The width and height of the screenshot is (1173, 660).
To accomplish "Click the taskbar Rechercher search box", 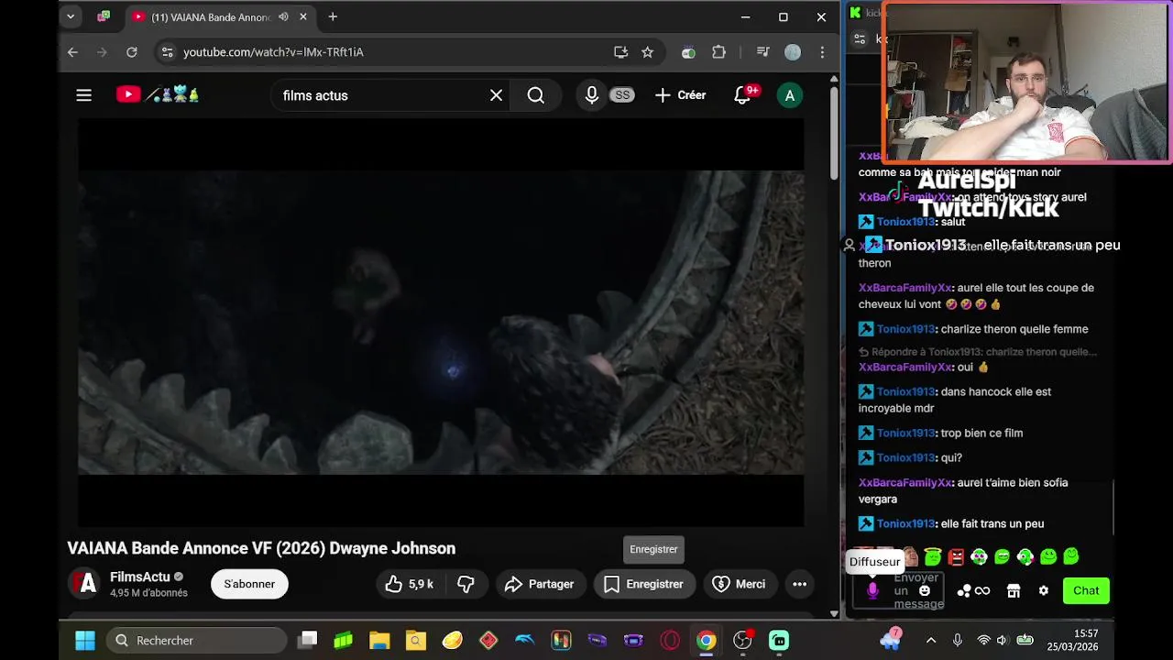I will tap(196, 640).
